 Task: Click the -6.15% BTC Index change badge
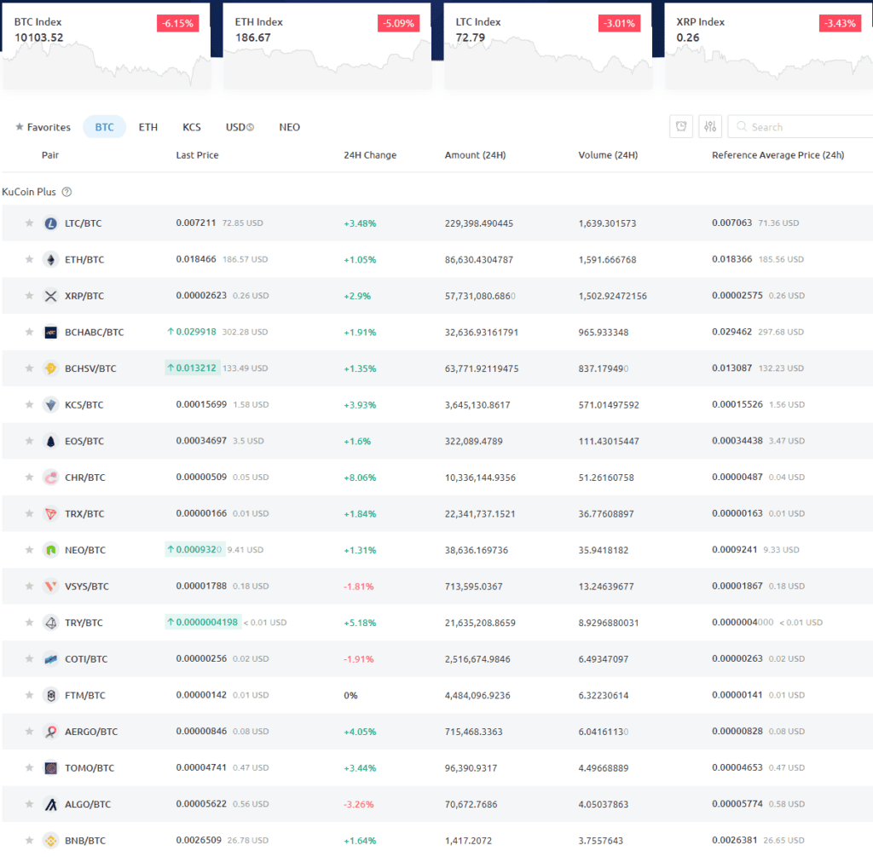tap(177, 23)
